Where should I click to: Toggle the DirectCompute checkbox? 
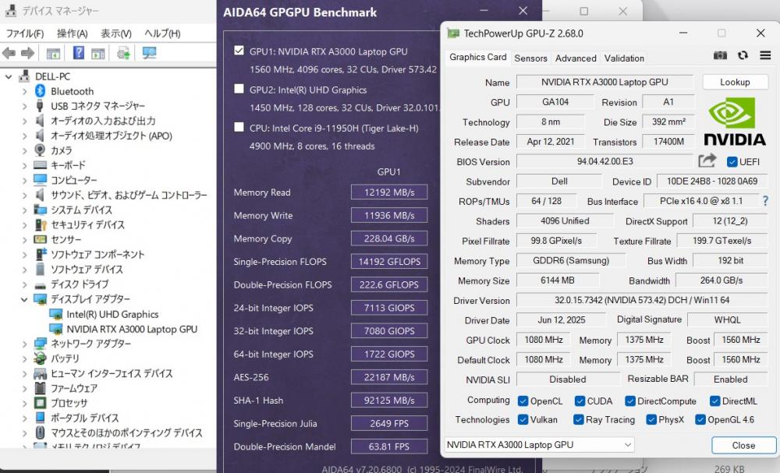point(629,401)
